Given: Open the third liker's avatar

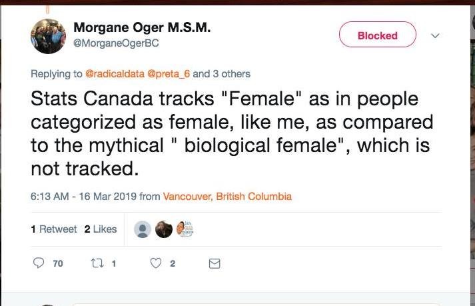Looking at the screenshot, I should coord(185,229).
